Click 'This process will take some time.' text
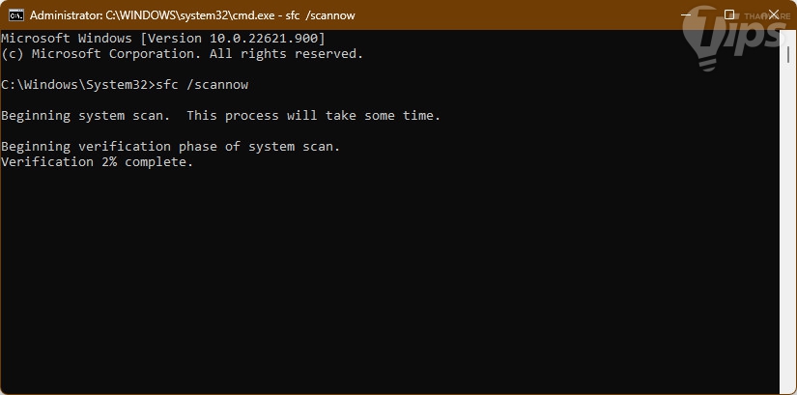 [313, 116]
